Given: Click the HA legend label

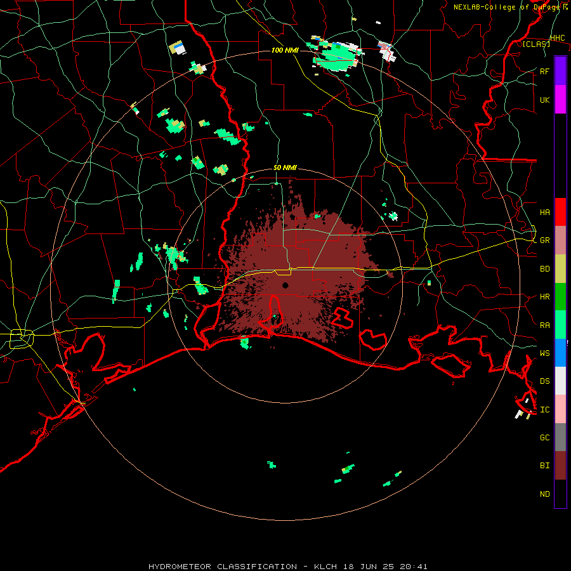Looking at the screenshot, I should click(x=545, y=212).
